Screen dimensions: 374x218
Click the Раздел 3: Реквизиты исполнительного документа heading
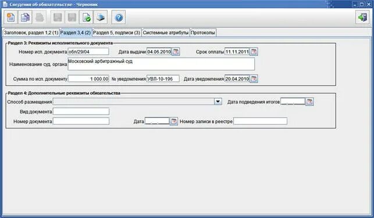[x=60, y=43]
